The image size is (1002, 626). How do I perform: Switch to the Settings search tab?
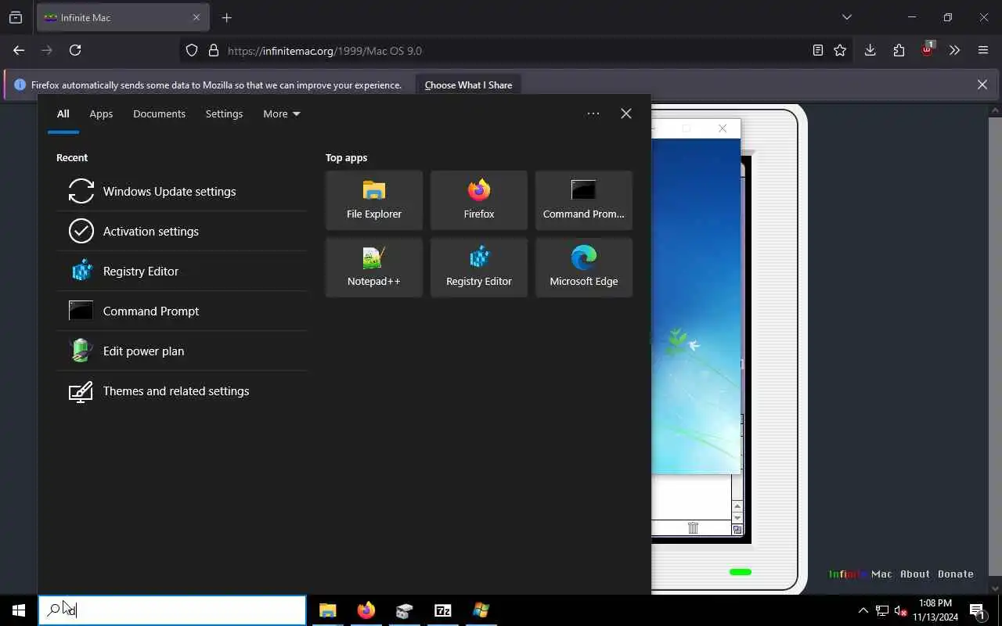[224, 113]
